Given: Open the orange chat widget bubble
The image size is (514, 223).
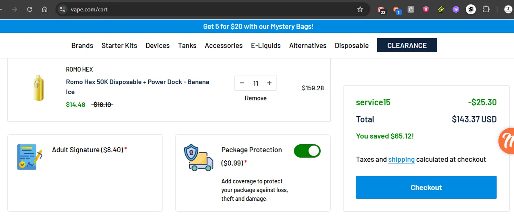Looking at the screenshot, I should click(507, 141).
